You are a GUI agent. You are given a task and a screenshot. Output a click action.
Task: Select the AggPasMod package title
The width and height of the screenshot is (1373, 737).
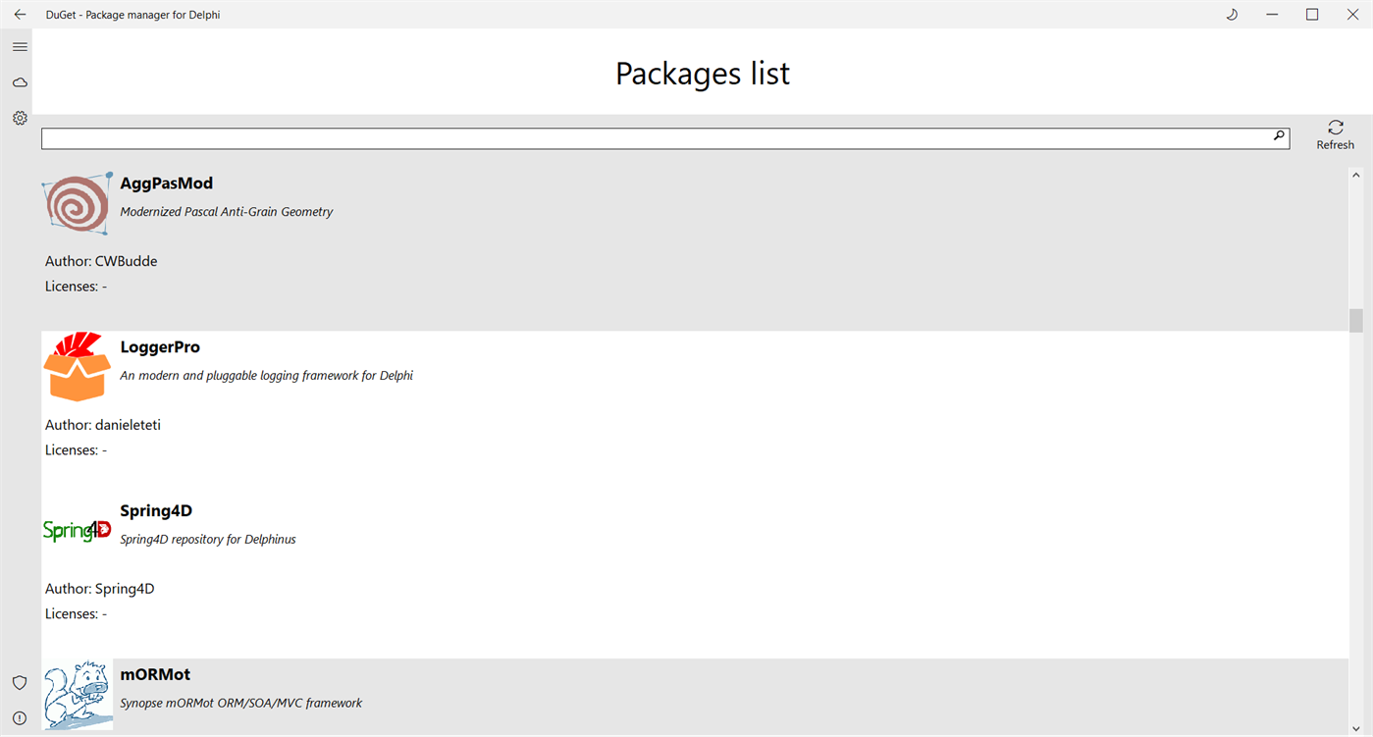[x=166, y=184]
